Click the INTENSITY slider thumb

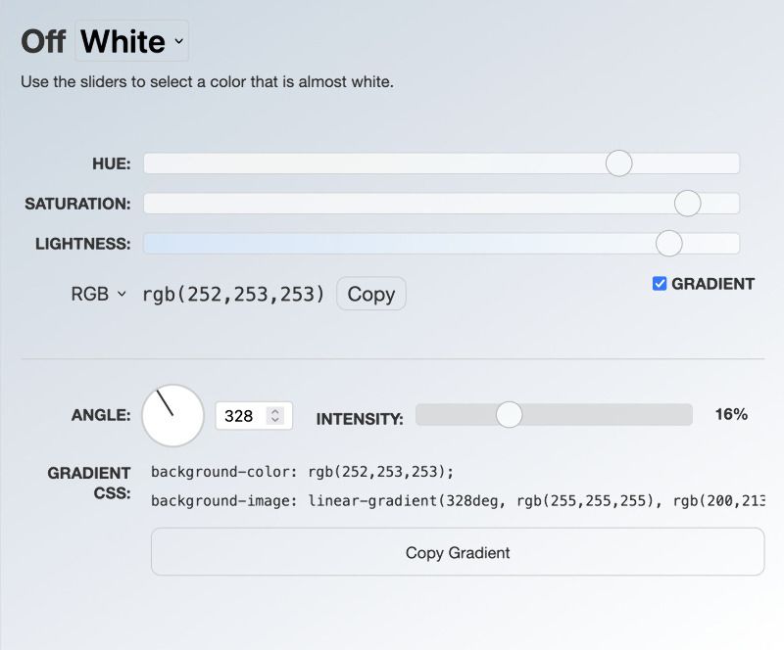(x=509, y=415)
